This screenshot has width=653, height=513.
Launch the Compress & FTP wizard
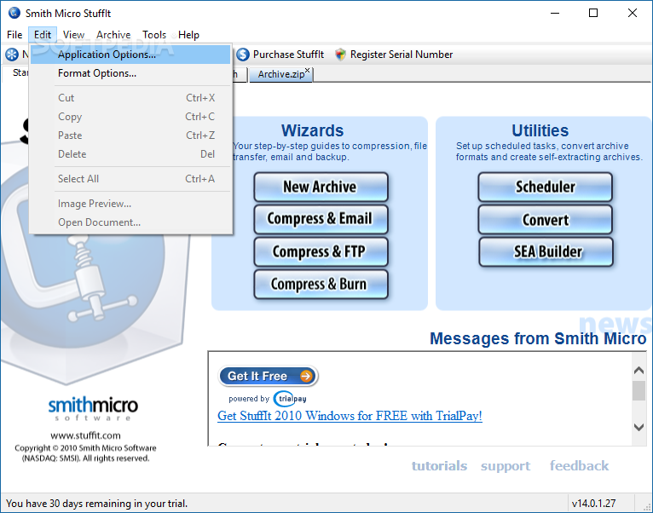pyautogui.click(x=321, y=251)
